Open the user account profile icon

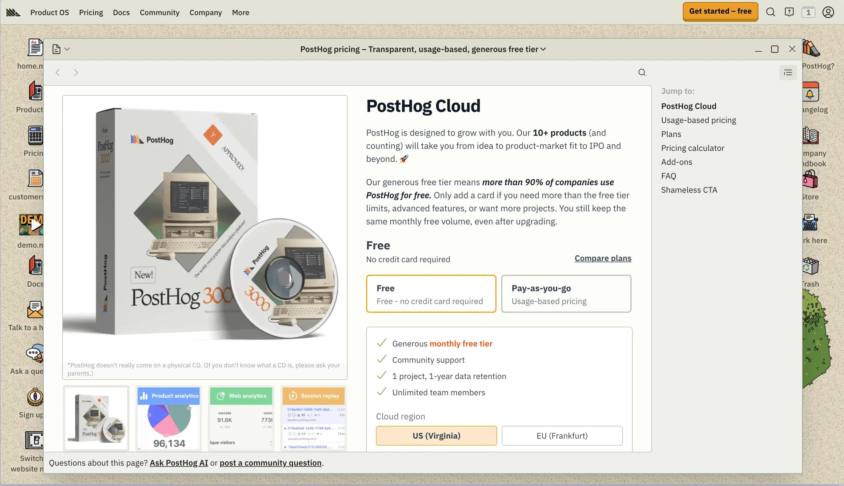coord(828,12)
